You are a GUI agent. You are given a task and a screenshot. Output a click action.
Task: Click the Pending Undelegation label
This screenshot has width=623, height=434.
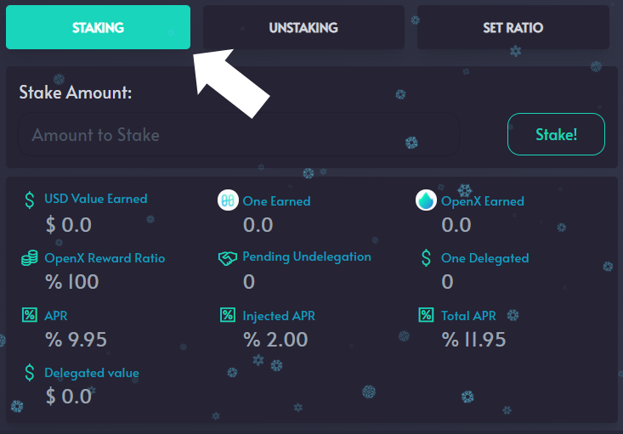coord(307,256)
